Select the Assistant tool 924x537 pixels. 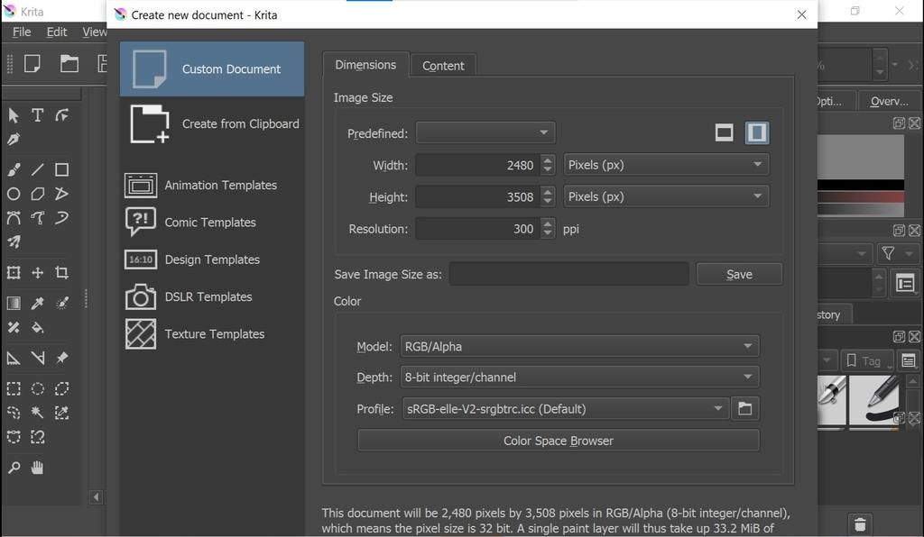point(14,358)
